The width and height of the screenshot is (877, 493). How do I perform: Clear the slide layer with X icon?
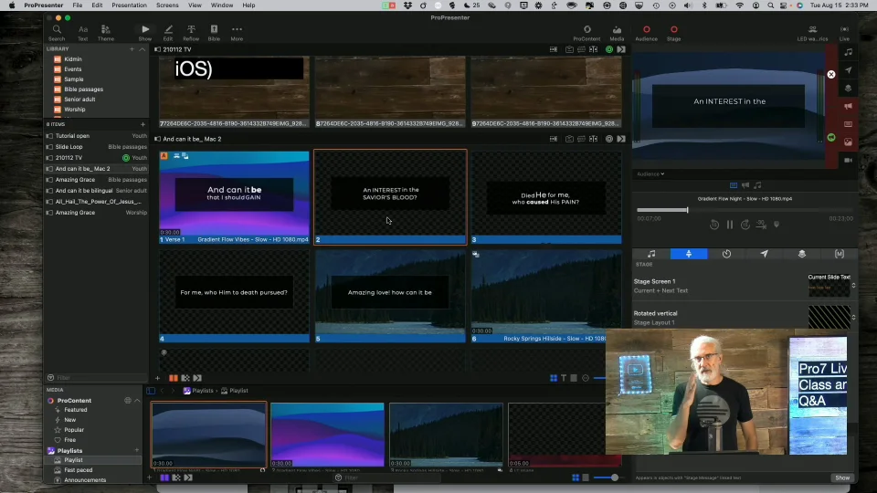pos(830,75)
